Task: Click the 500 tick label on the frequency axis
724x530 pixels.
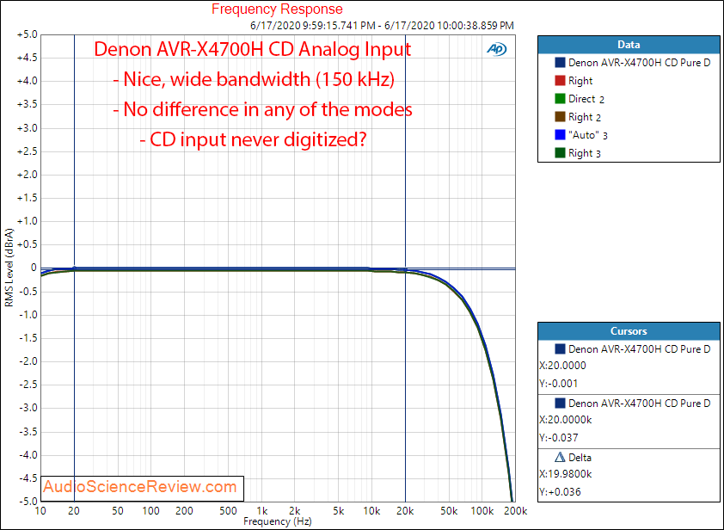Action: (228, 511)
